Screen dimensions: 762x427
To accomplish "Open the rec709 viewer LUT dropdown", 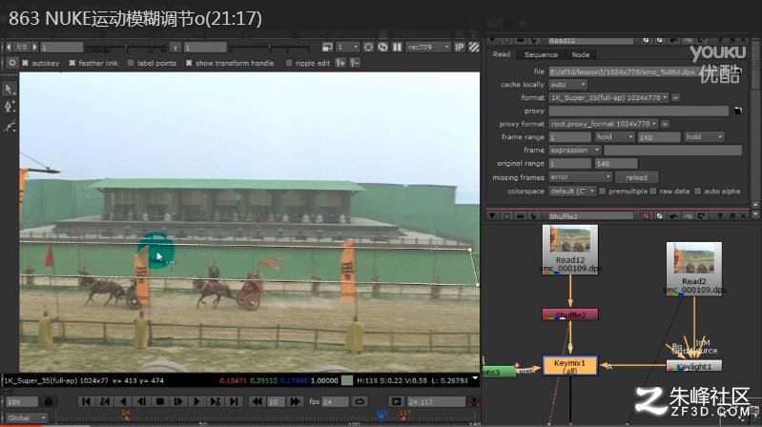I will (x=428, y=47).
